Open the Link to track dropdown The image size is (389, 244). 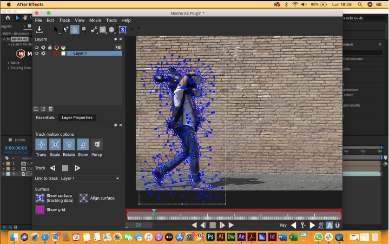click(x=89, y=178)
